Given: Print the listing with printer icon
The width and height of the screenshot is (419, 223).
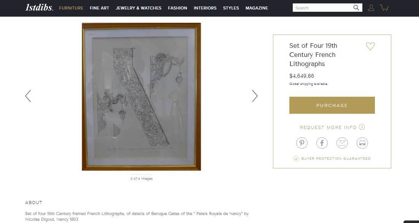Looking at the screenshot, I should click(362, 143).
